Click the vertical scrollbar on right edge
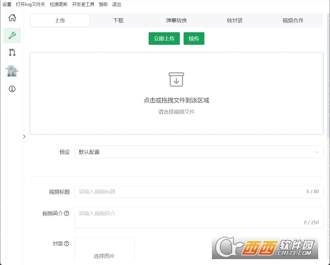This screenshot has height=265, width=330. (329, 75)
